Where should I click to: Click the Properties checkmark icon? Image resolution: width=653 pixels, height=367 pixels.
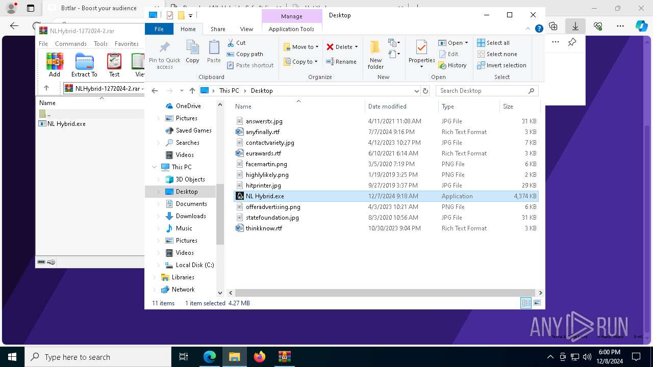coord(421,48)
